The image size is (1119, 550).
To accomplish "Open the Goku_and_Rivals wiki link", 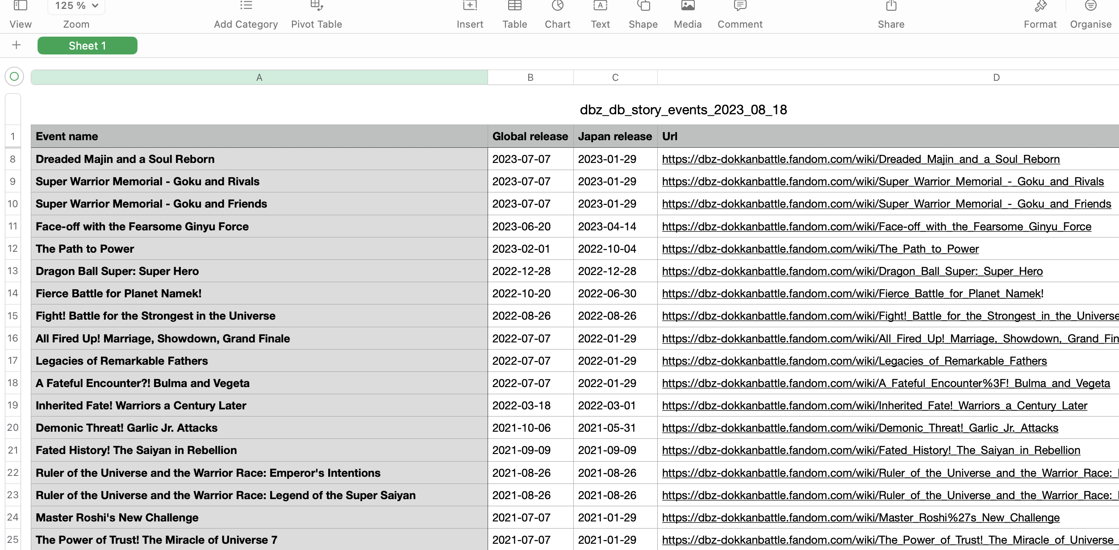I will click(x=883, y=182).
